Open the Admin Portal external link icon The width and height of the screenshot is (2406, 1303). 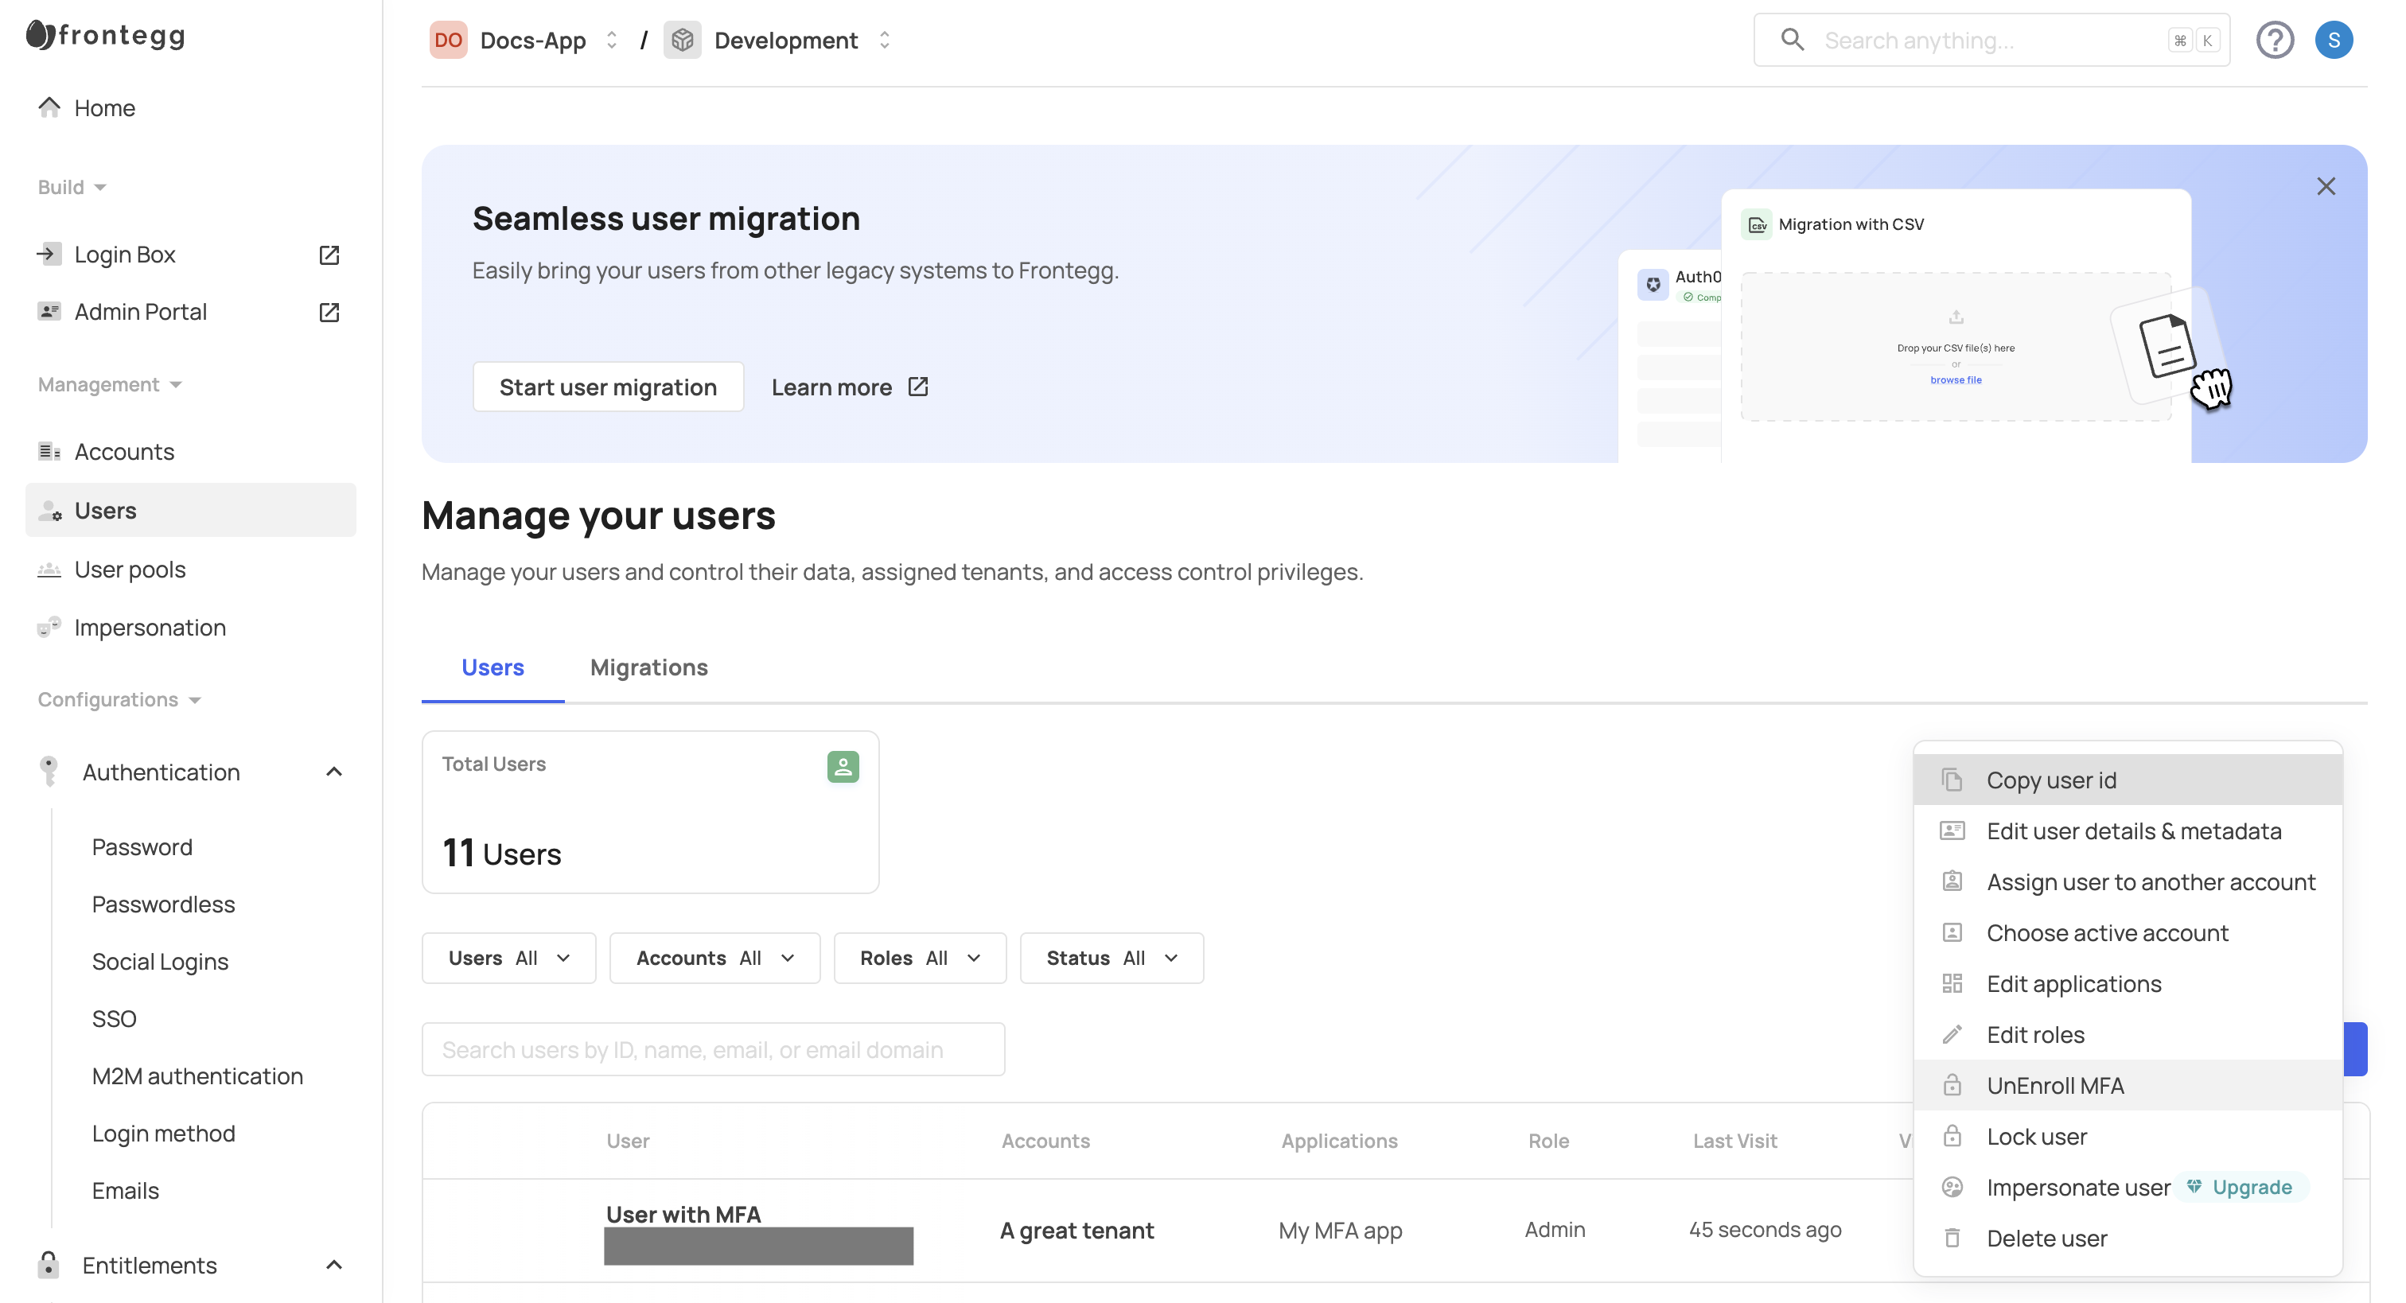tap(329, 312)
